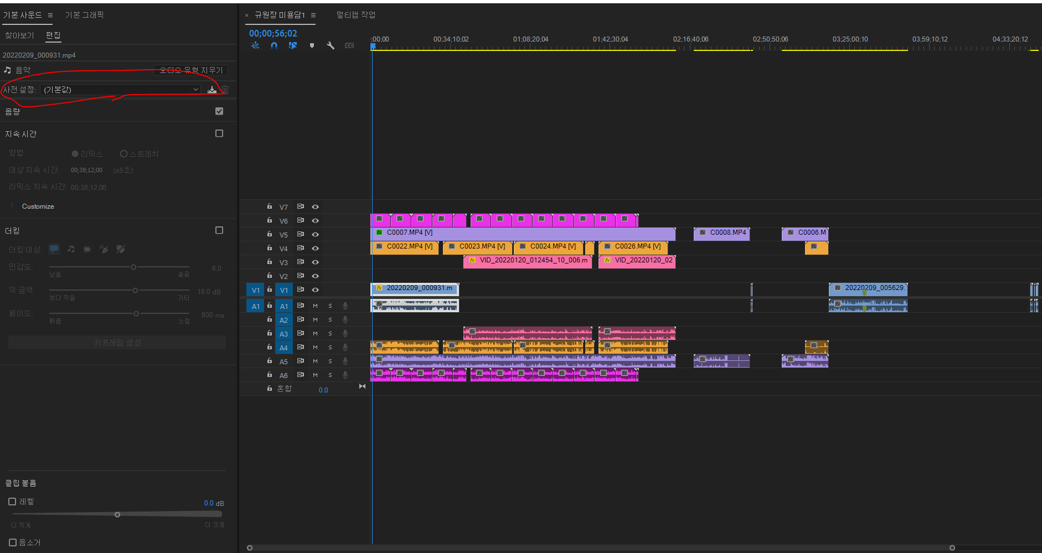Switch to the 찾아보기 tab

tap(19, 35)
